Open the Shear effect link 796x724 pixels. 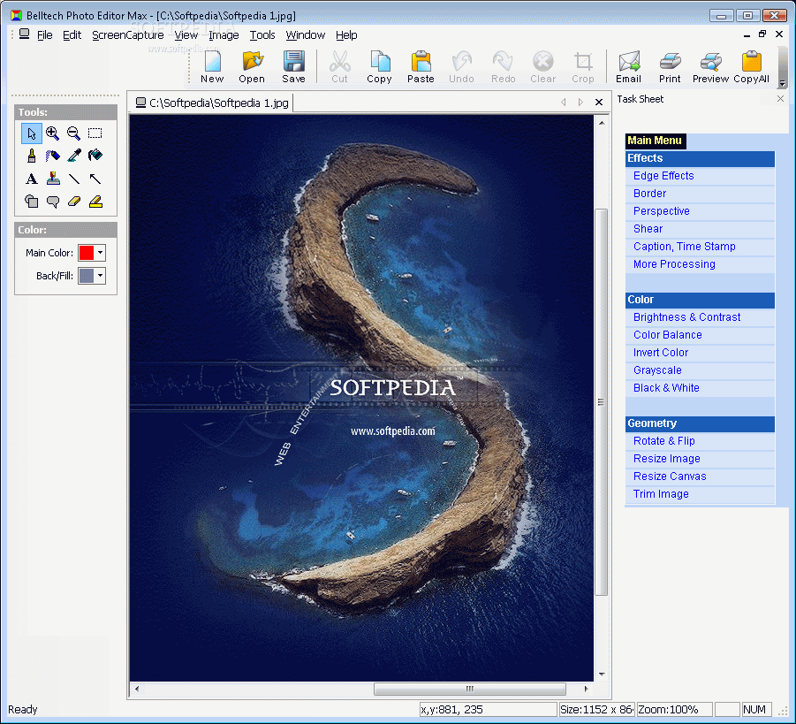[x=648, y=229]
